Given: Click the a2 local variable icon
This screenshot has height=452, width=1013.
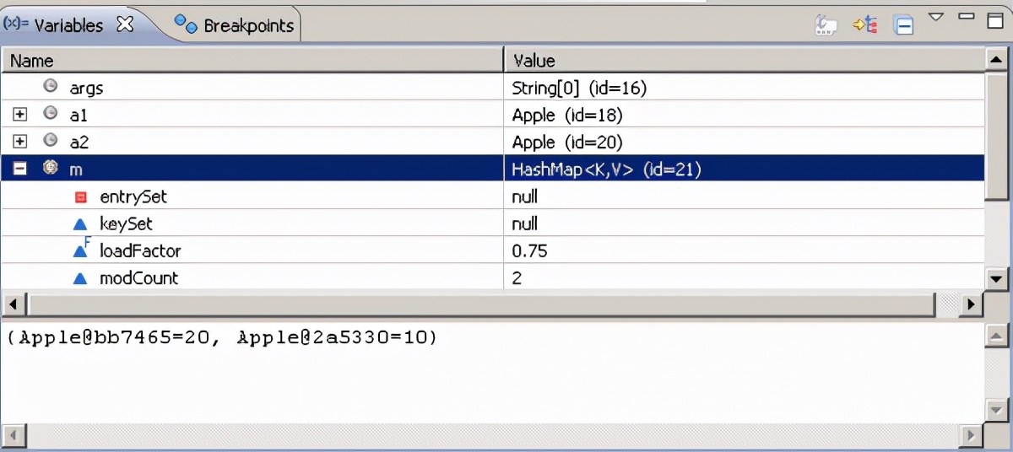Looking at the screenshot, I should [51, 140].
